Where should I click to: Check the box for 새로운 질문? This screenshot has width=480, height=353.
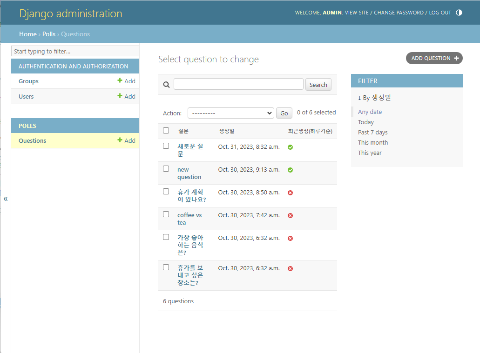(x=166, y=146)
